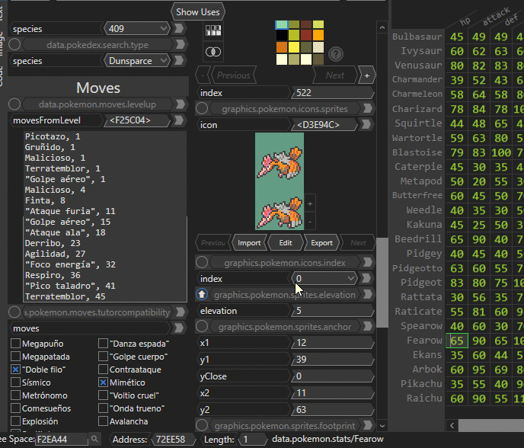The height and width of the screenshot is (448, 524).
Task: Enable the Megapuño move checkbox
Action: pyautogui.click(x=15, y=344)
